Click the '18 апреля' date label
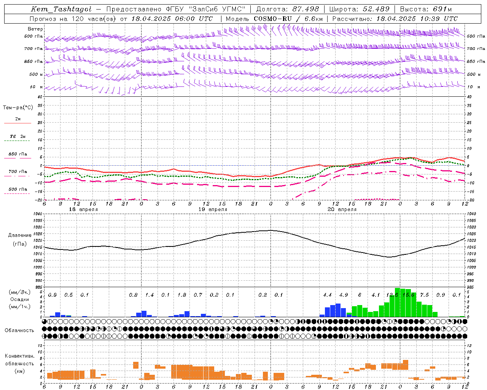 [83, 209]
